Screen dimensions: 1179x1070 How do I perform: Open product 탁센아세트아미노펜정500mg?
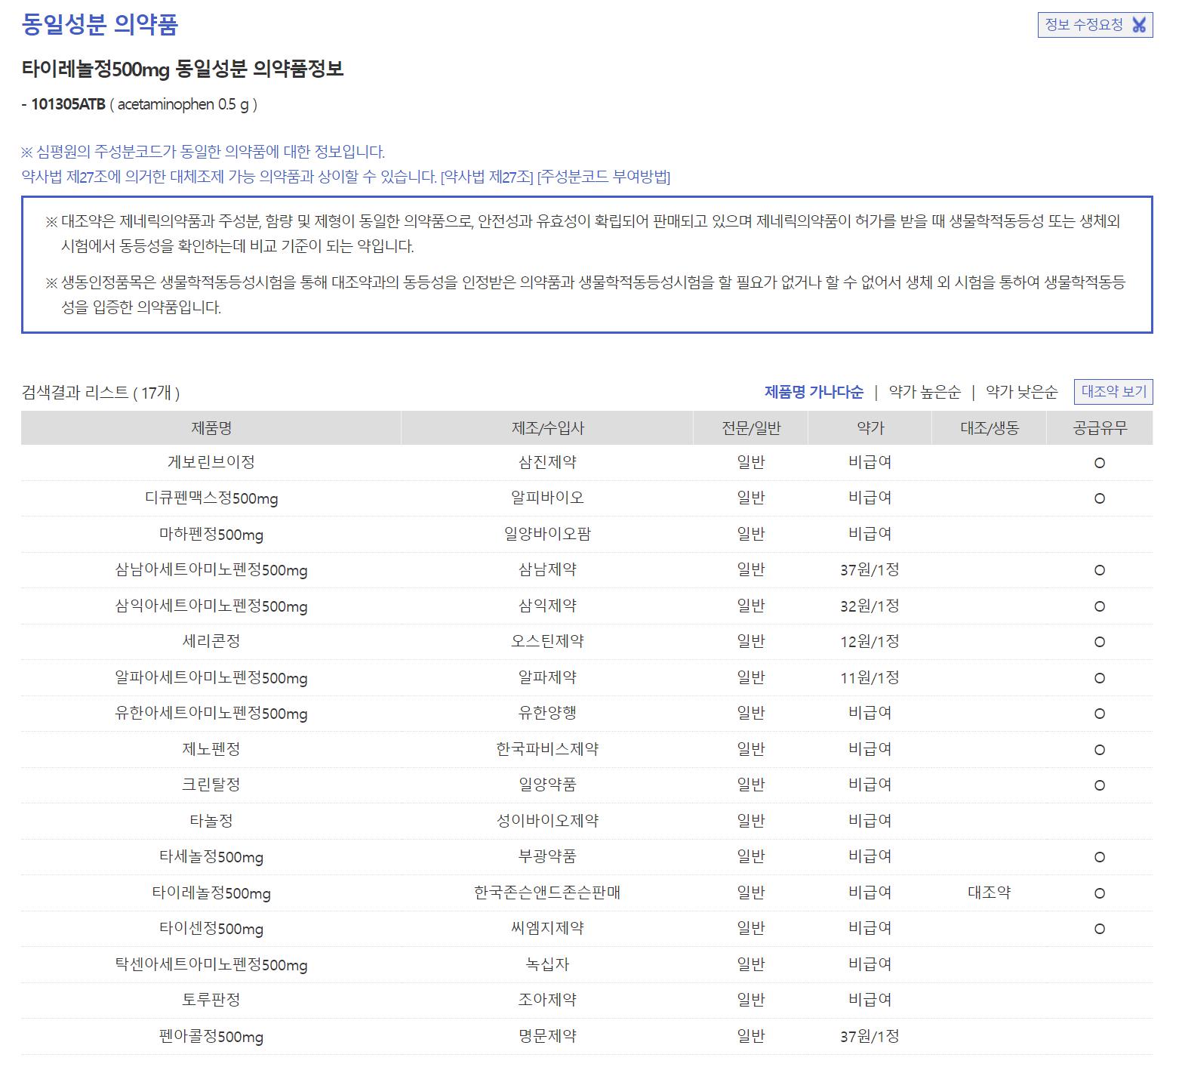coord(211,965)
